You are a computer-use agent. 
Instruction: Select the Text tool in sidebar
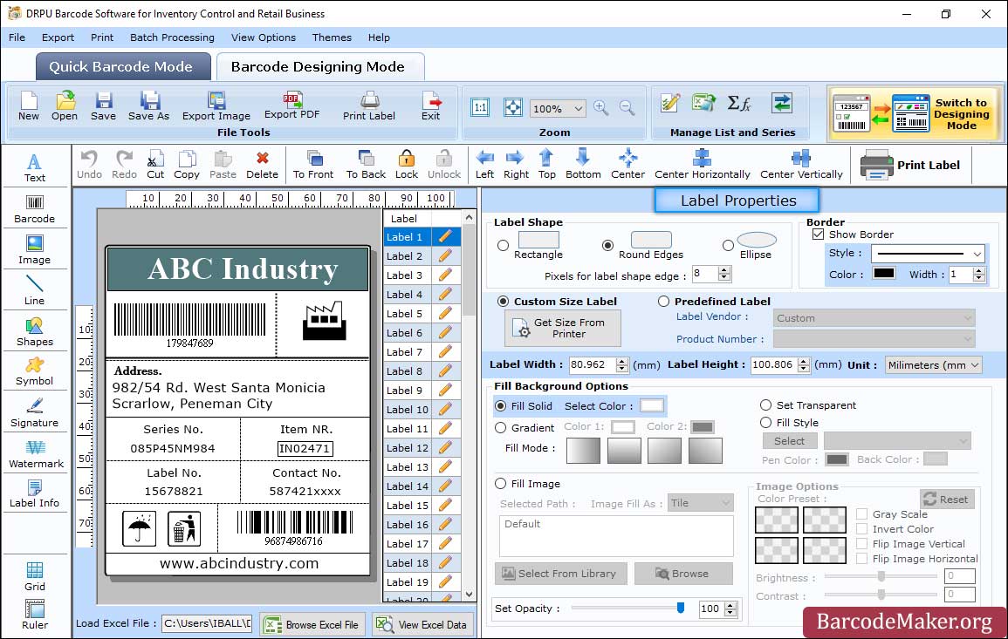[x=35, y=167]
